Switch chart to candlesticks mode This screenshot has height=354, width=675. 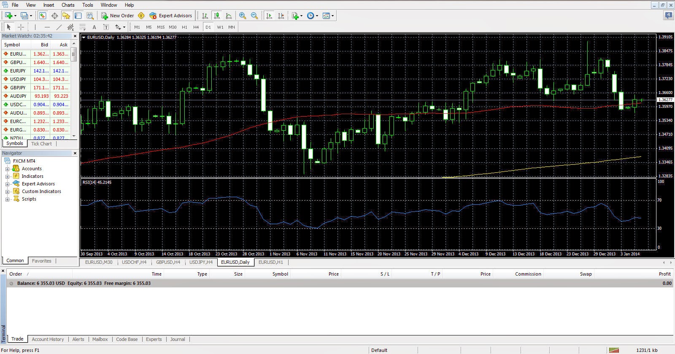click(217, 16)
